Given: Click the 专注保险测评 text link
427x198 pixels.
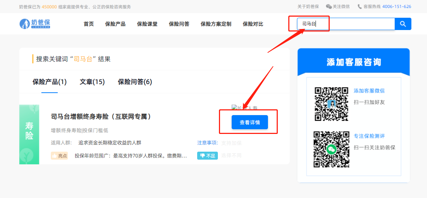Looking at the screenshot, I should coord(369,136).
